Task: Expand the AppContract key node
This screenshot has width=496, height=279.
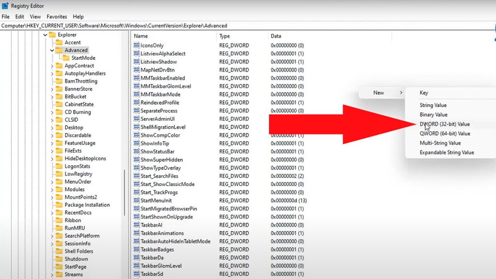Action: (x=52, y=66)
